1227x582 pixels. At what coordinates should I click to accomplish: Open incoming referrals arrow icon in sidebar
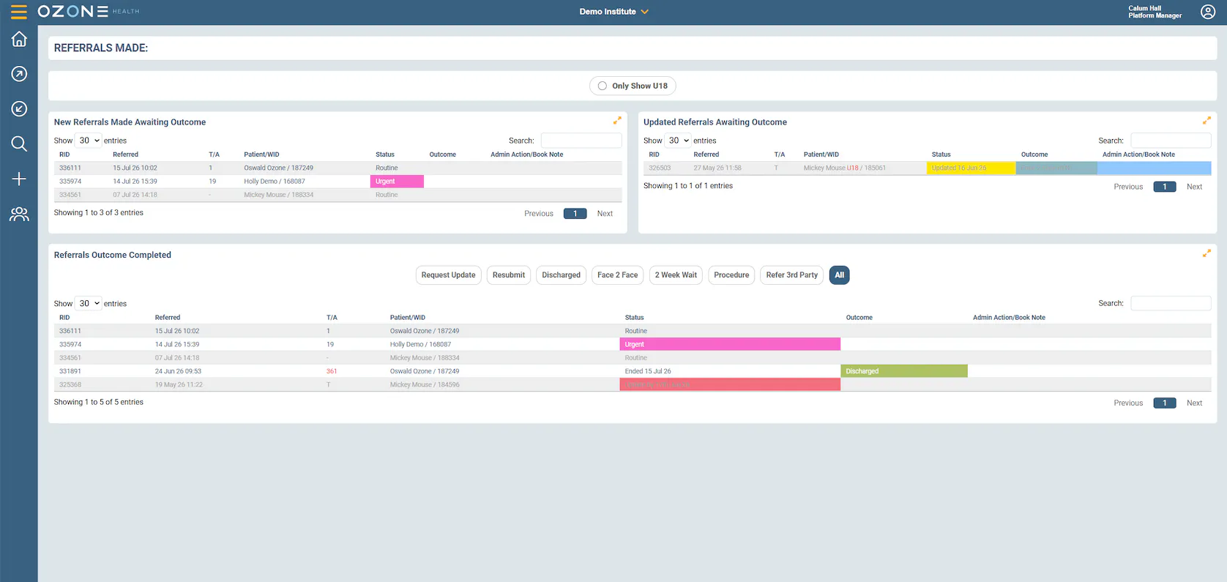click(x=19, y=109)
